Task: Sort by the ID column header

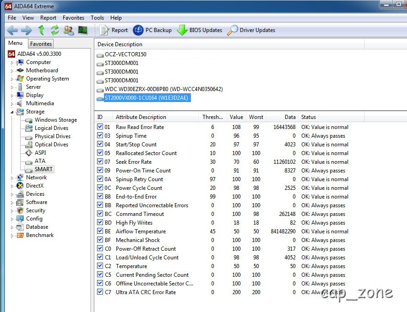Action: click(104, 117)
